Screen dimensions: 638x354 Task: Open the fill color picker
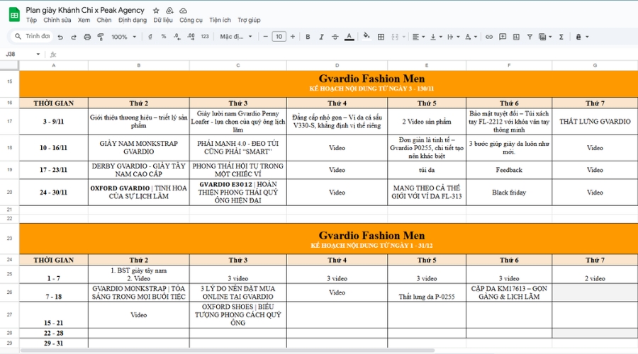coord(366,37)
